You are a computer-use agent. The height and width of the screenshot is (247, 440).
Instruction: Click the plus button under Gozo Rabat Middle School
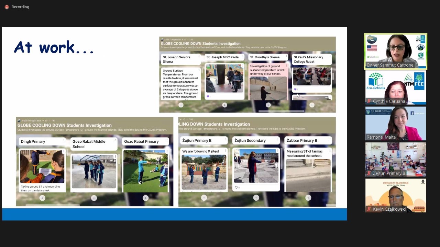[94, 198]
